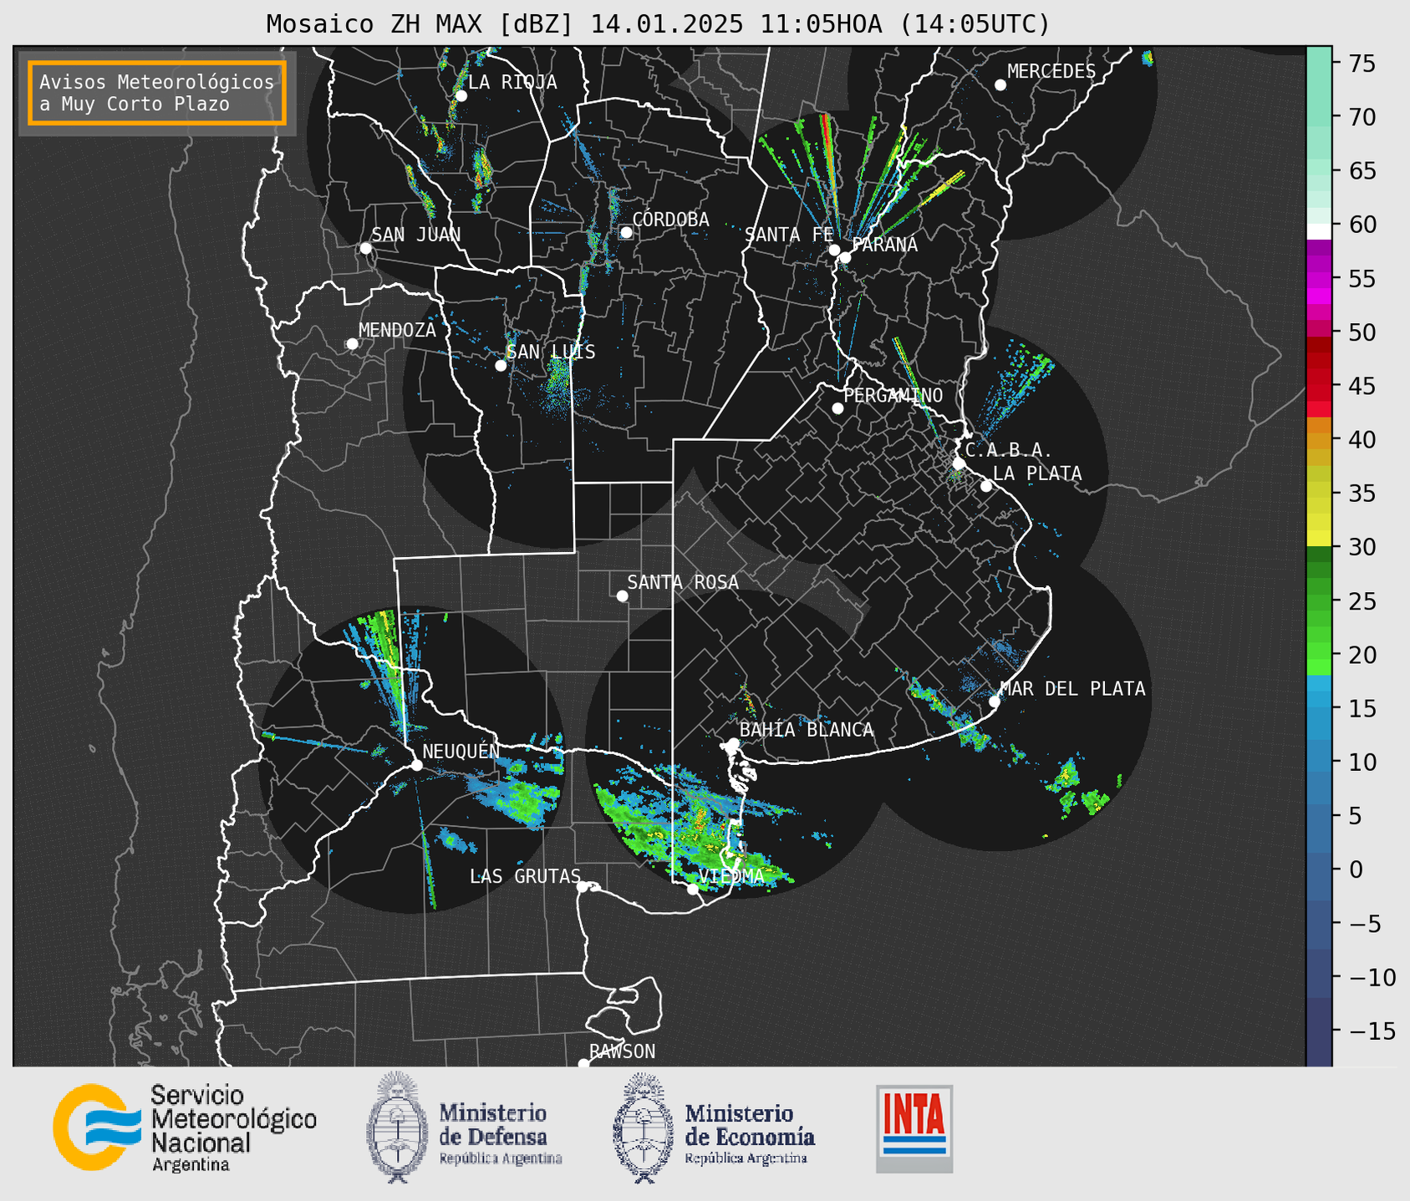Click the 55 dBZ magenta color band

tap(1319, 278)
